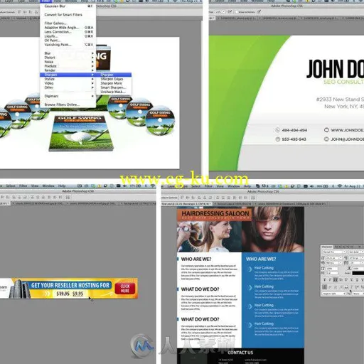This screenshot has height=364, width=364.
Task: Distribute horizontal centers in bottom-right window options bar
Action: pos(240,198)
